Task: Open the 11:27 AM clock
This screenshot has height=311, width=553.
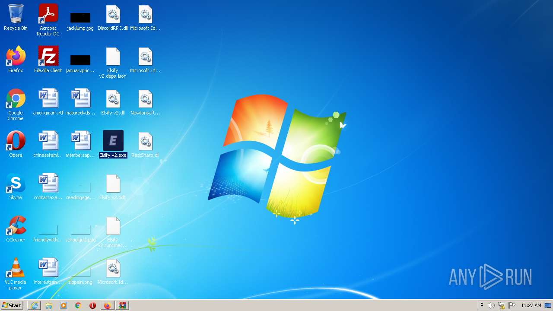Action: coord(531,305)
